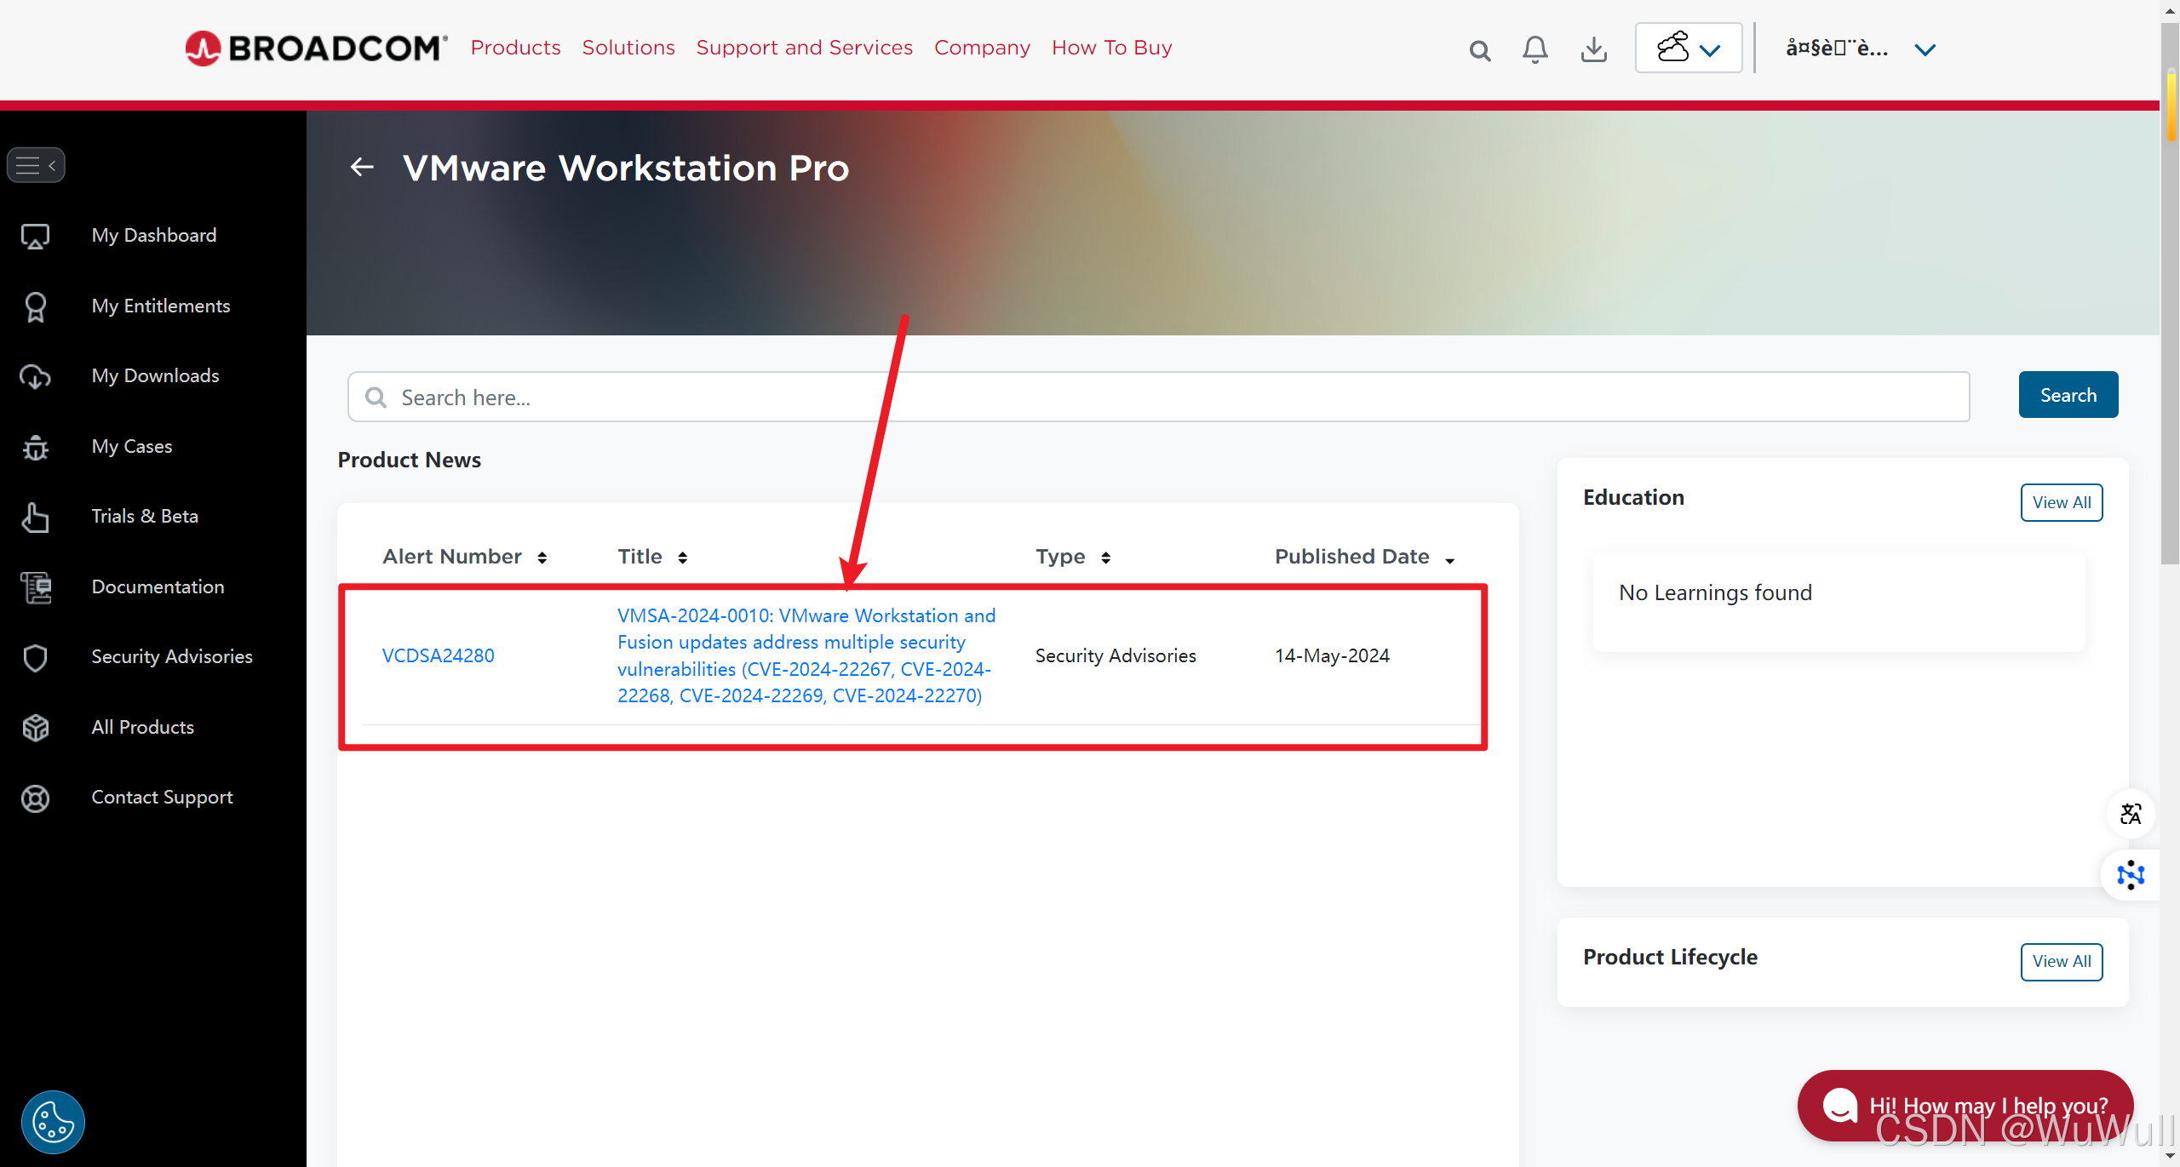Image resolution: width=2180 pixels, height=1167 pixels.
Task: Open the VCDSA24280 alert link
Action: click(438, 655)
